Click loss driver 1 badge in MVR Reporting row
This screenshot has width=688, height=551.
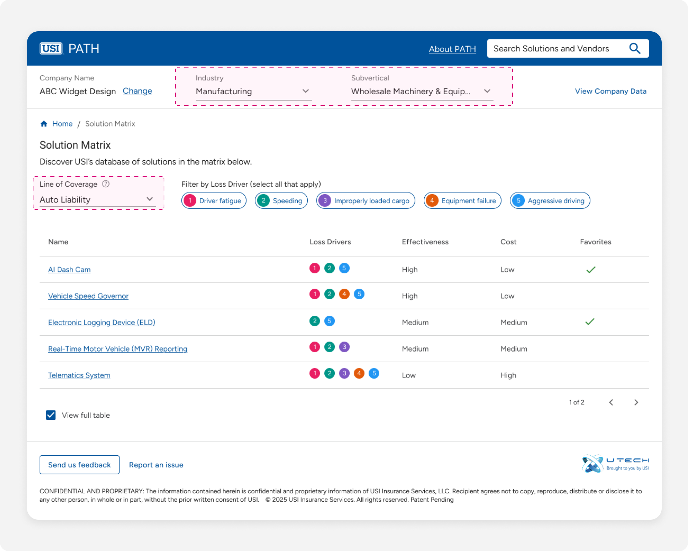[x=314, y=347]
